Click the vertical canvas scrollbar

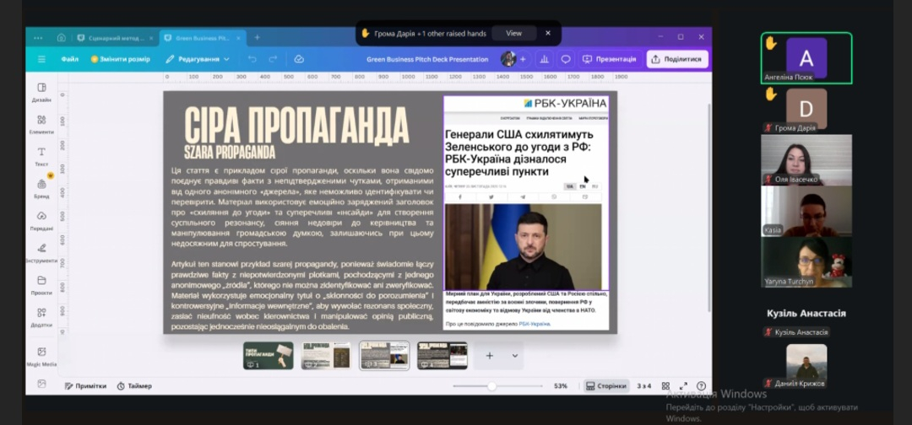[x=708, y=207]
